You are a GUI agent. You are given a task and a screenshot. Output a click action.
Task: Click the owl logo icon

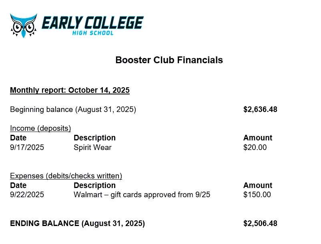click(23, 25)
